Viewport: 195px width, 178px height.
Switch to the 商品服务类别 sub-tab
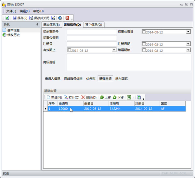point(73,78)
